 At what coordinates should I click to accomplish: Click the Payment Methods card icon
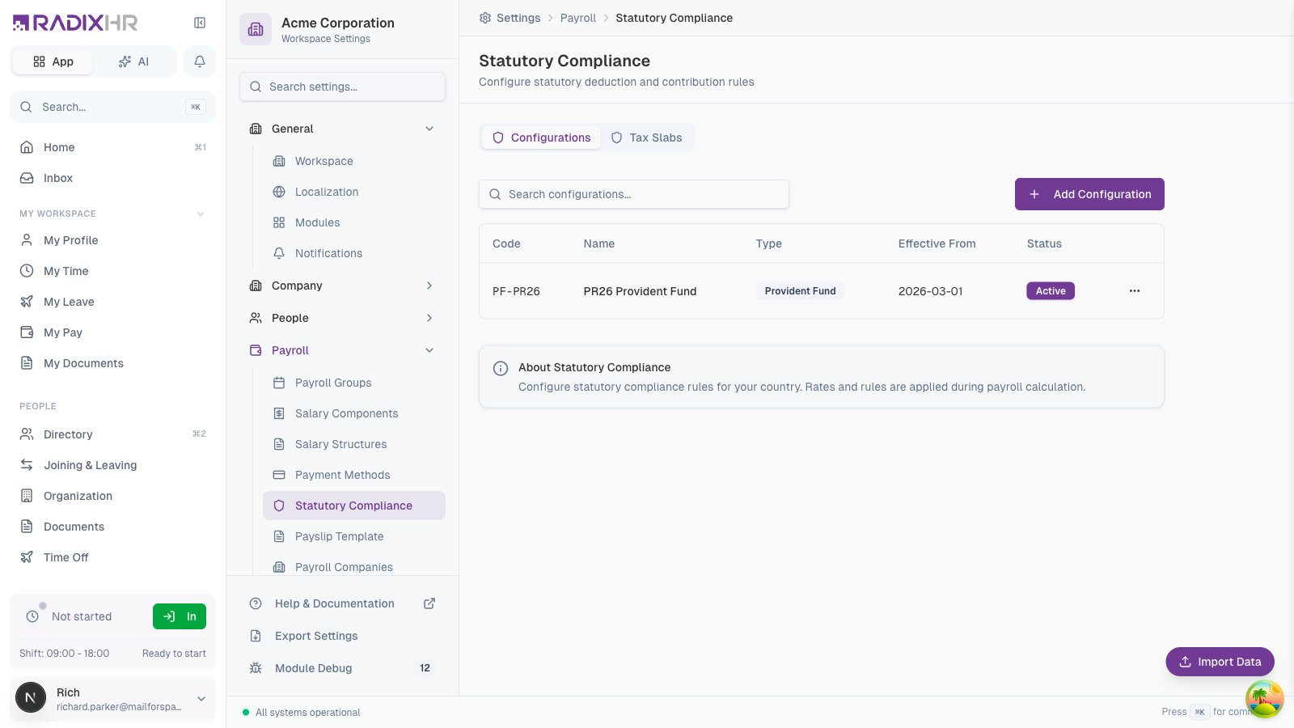(279, 475)
